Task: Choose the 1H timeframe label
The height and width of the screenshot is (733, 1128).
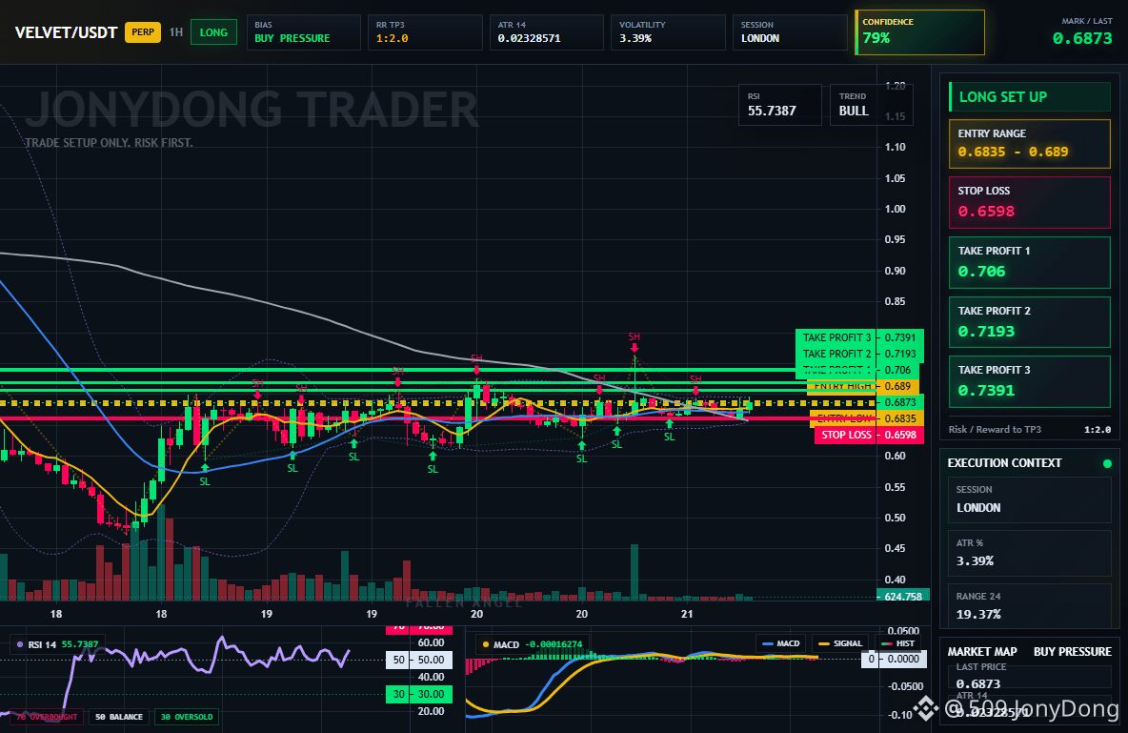Action: (x=175, y=32)
